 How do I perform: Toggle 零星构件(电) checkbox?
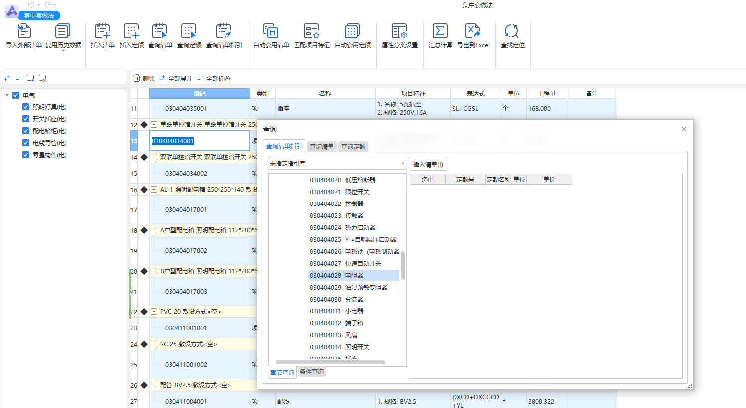point(26,155)
